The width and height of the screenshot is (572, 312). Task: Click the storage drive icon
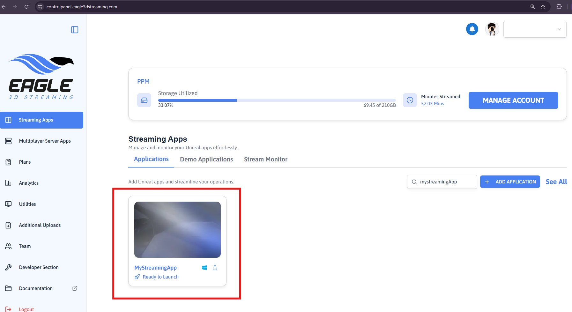point(144,100)
